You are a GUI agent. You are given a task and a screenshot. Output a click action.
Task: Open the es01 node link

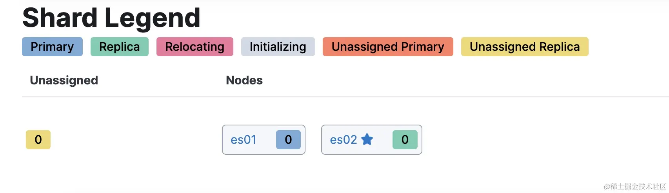pos(243,139)
